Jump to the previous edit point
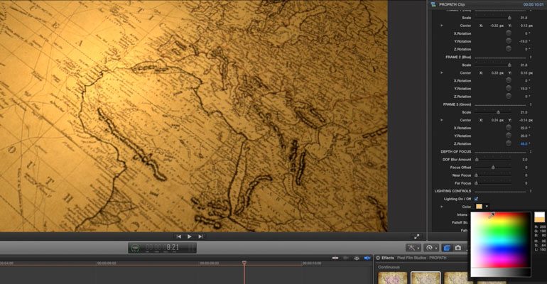Image resolution: width=547 pixels, height=284 pixels. [178, 236]
